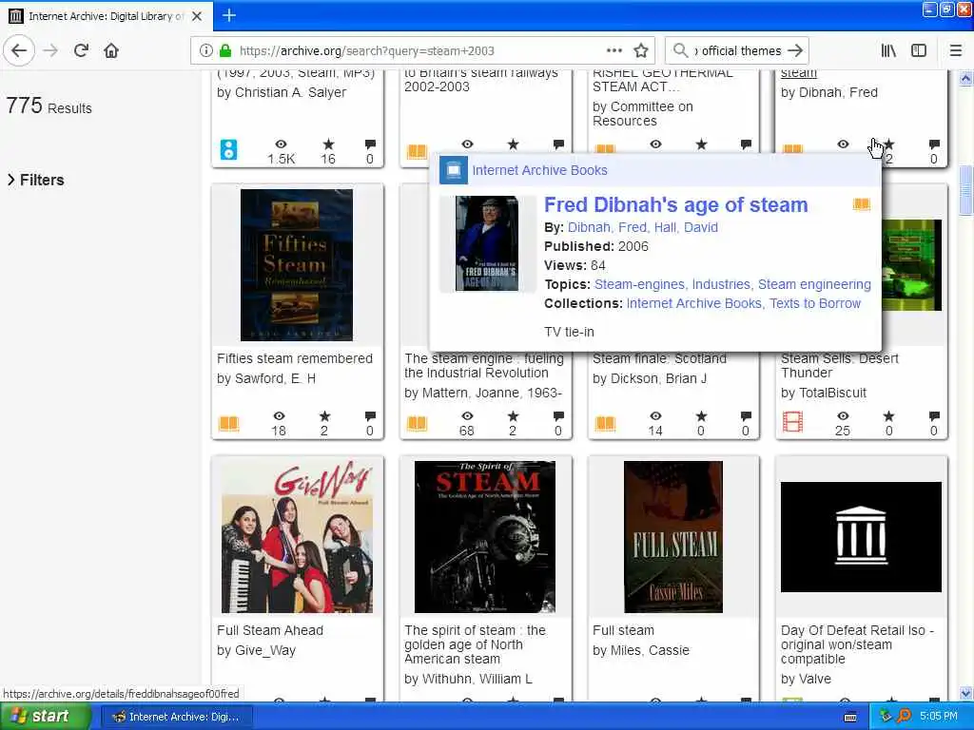This screenshot has height=730, width=974.
Task: Click page scrollbar down arrow
Action: tap(965, 693)
